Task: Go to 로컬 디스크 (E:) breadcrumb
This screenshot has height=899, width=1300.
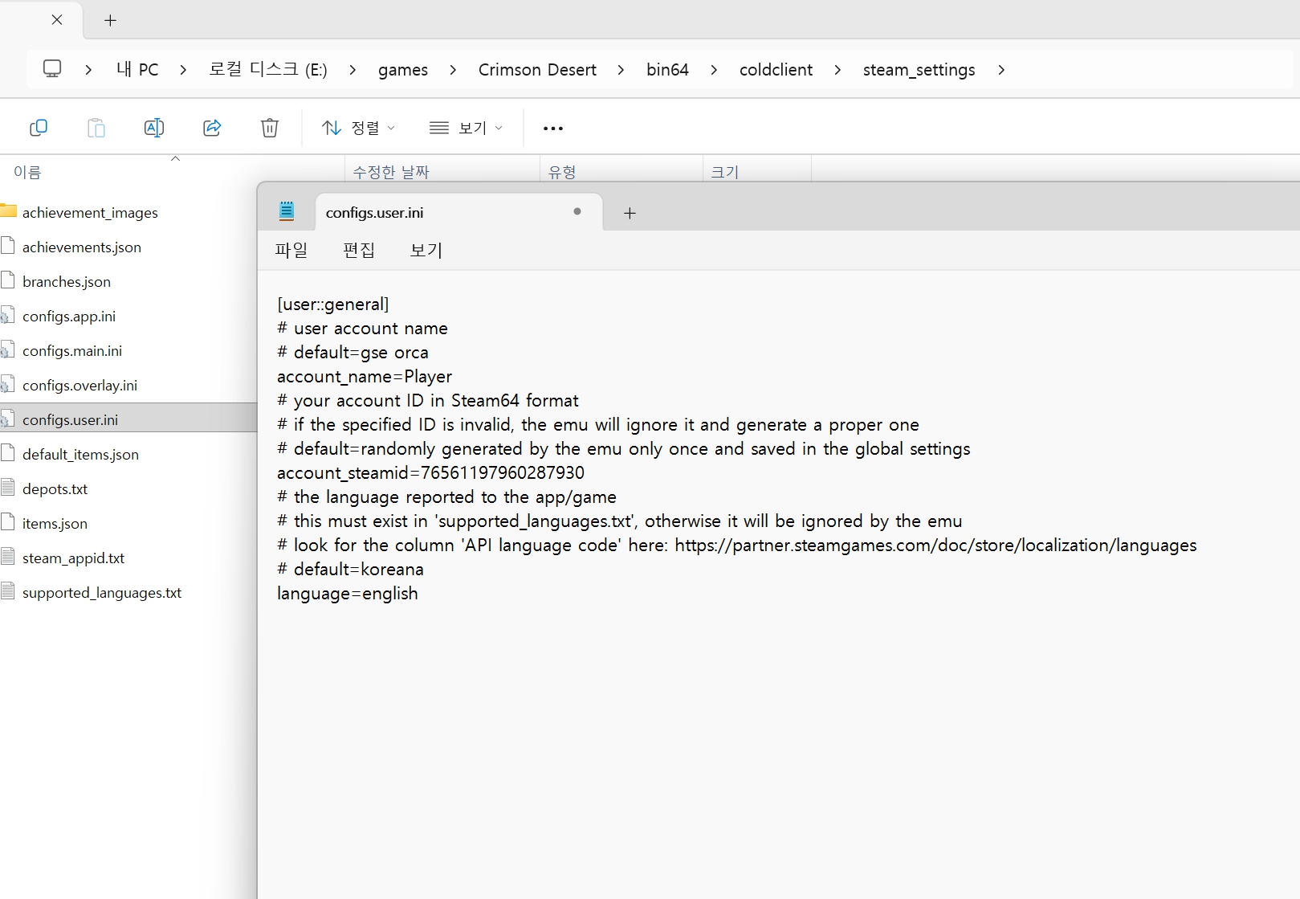Action: tap(268, 70)
